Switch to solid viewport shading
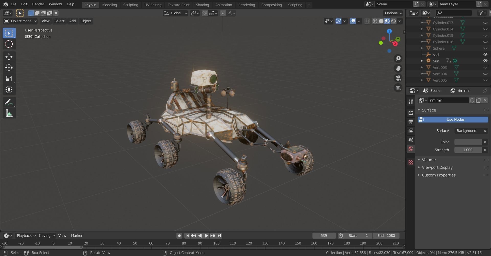 (x=381, y=21)
